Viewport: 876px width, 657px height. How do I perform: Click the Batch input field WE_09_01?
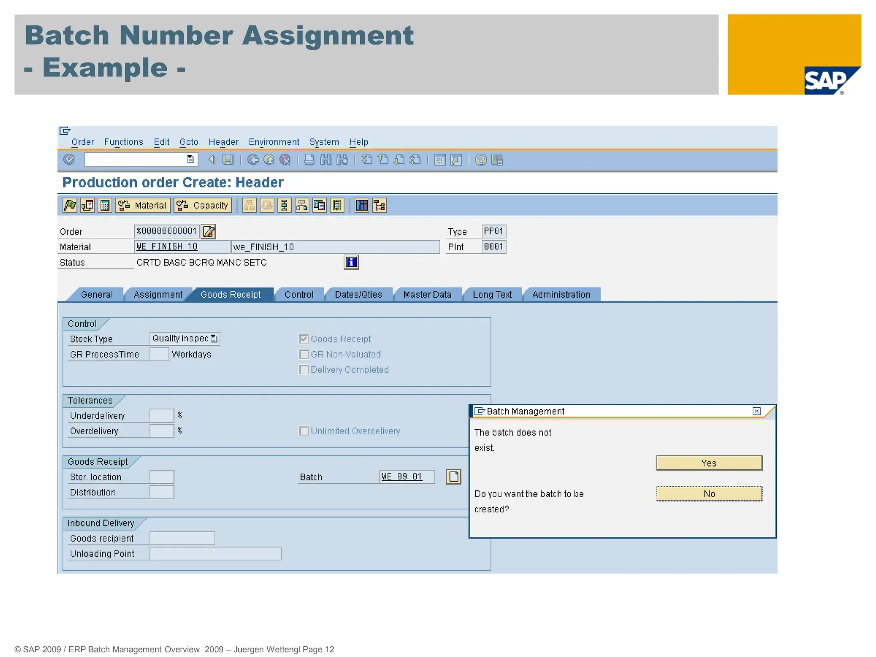[x=407, y=476]
